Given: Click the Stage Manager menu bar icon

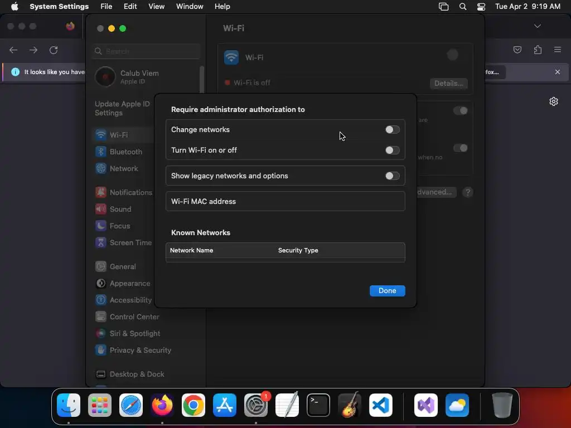Looking at the screenshot, I should click(443, 7).
